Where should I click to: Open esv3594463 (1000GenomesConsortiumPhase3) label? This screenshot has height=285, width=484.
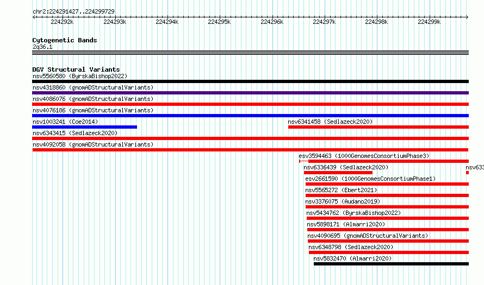(x=364, y=156)
